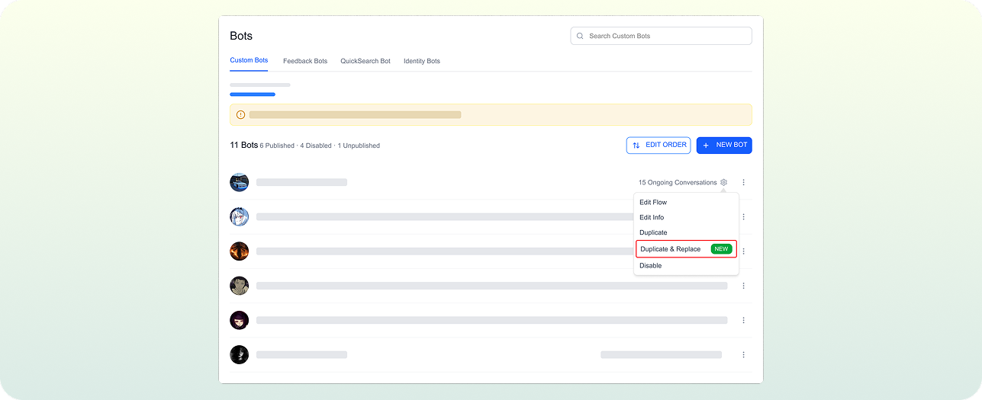Open kebab menu for the white-haired anime avatar bot
Image resolution: width=982 pixels, height=400 pixels.
click(743, 217)
